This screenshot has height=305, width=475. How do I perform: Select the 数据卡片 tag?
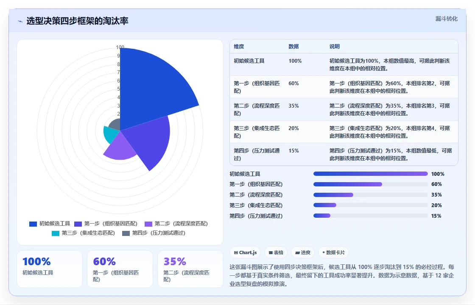[x=333, y=252]
